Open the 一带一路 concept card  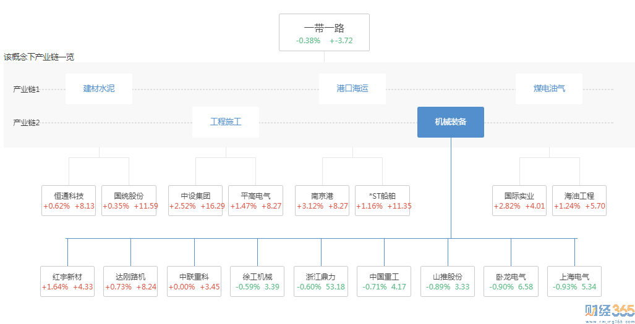324,32
